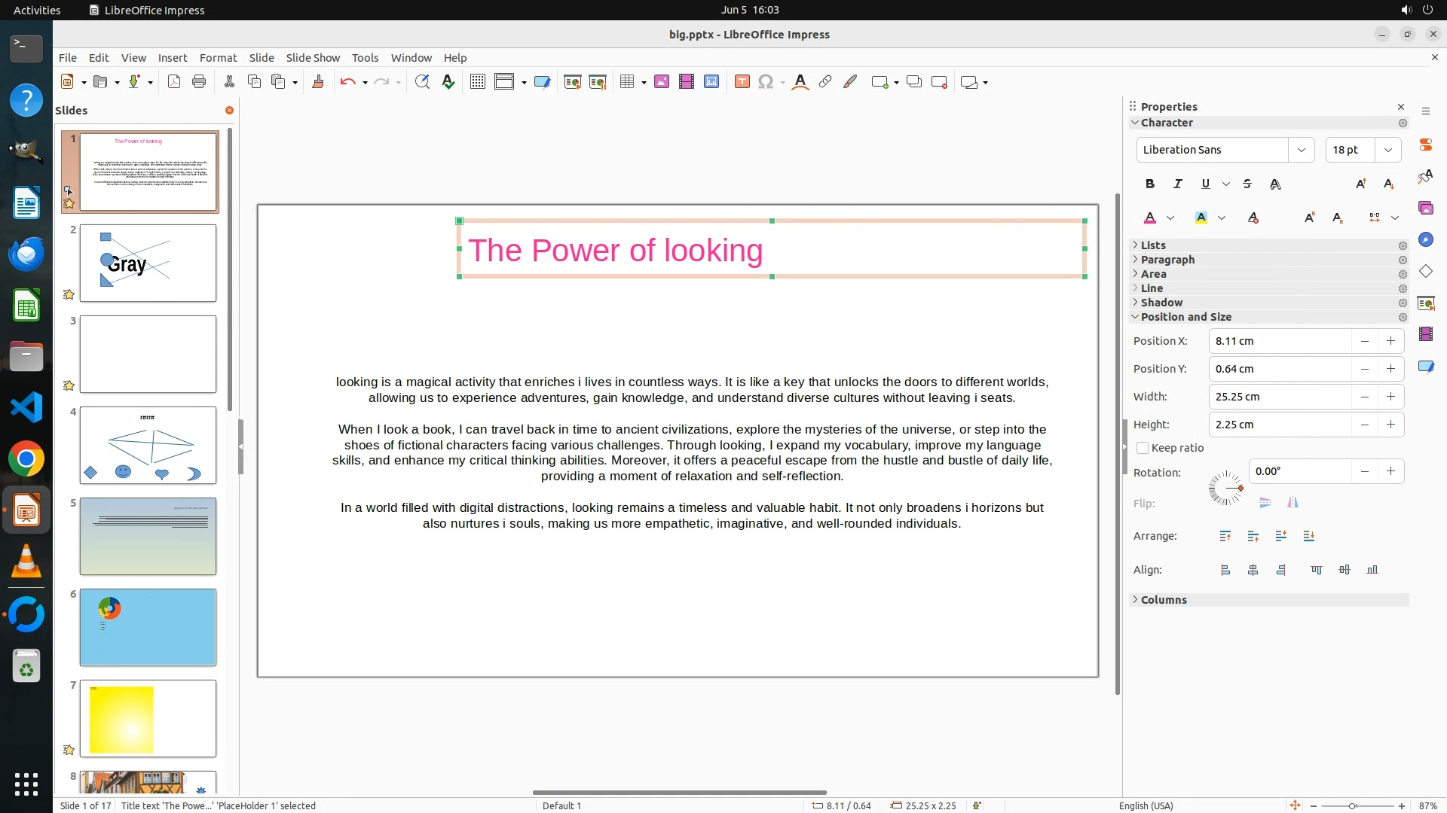
Task: Toggle Bold in Character panel
Action: (x=1149, y=184)
